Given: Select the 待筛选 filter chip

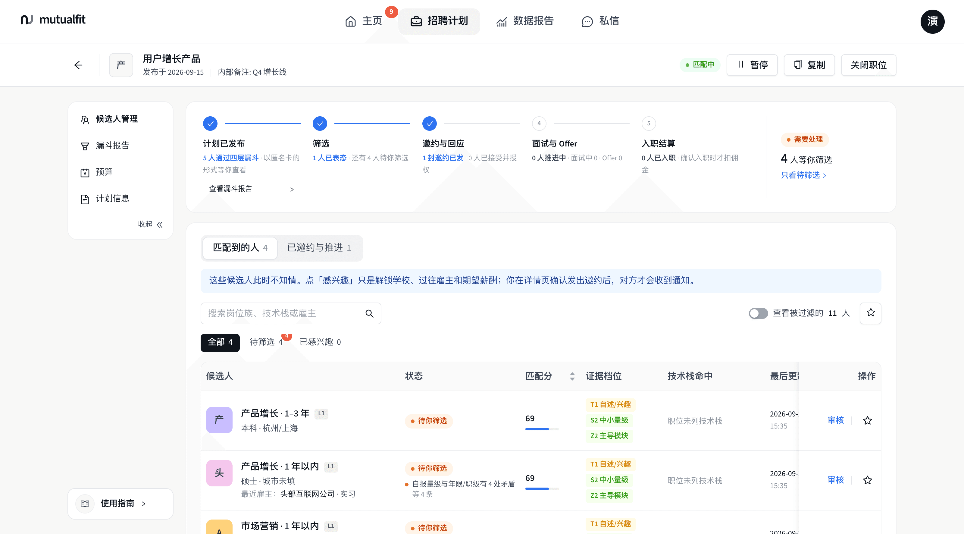Looking at the screenshot, I should pos(266,342).
